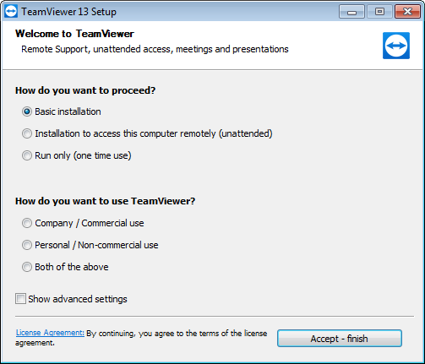Close the TeamViewer 13 Setup dialog
Image resolution: width=425 pixels, height=364 pixels.
click(x=407, y=12)
